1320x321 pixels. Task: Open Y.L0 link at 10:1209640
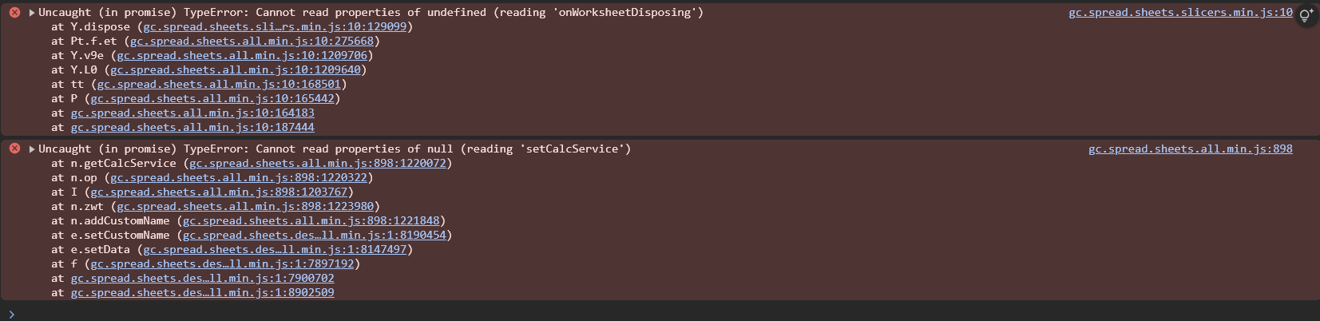(x=236, y=70)
